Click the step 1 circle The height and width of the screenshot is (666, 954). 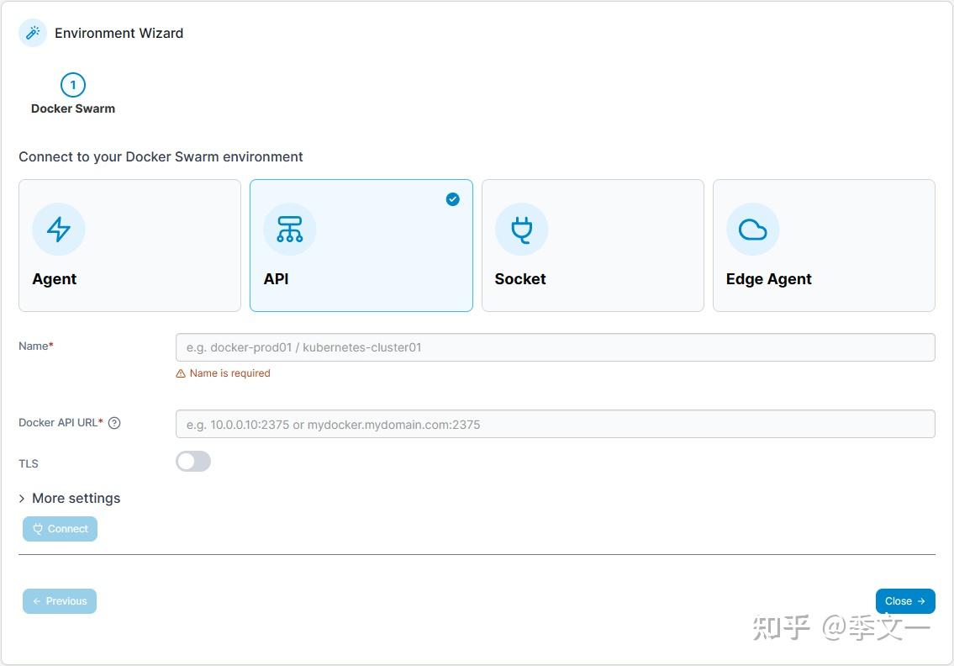click(x=72, y=84)
